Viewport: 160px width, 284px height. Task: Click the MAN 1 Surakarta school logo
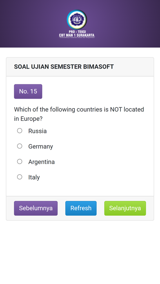tap(77, 19)
